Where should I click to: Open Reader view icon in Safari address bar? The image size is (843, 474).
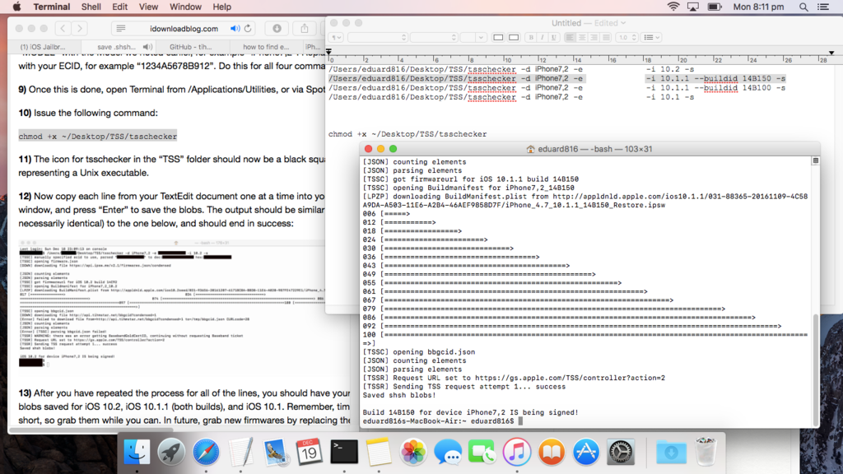pyautogui.click(x=121, y=29)
